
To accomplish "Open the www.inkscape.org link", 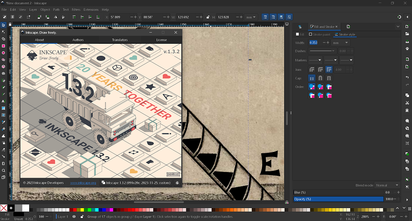I will [x=83, y=183].
